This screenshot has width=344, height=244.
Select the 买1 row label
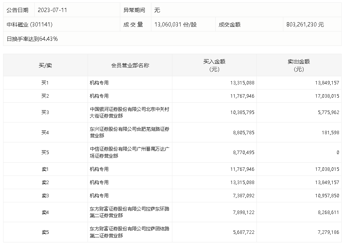[x=45, y=83]
